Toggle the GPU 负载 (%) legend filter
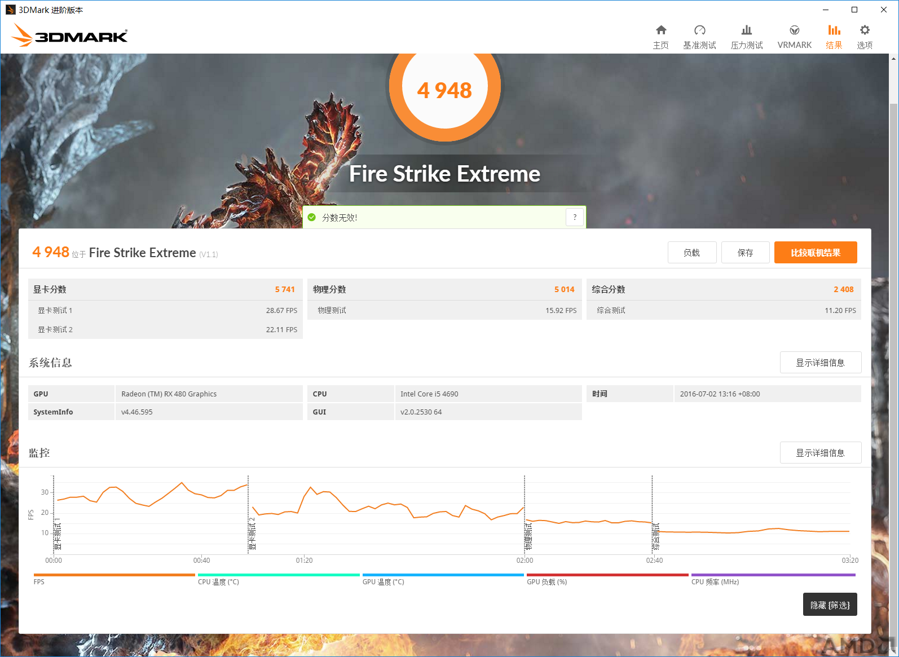Image resolution: width=899 pixels, height=657 pixels. pyautogui.click(x=607, y=579)
